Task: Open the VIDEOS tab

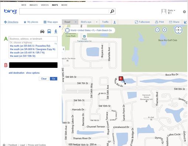Action: tap(45, 5)
